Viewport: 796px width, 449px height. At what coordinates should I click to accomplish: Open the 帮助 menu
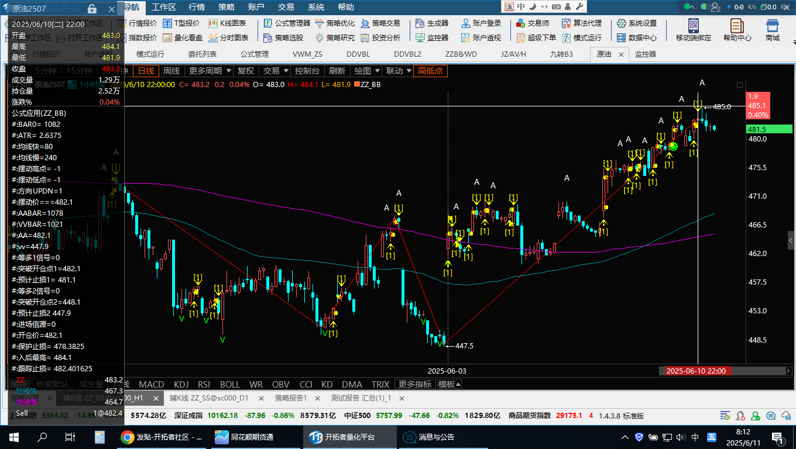pos(346,8)
